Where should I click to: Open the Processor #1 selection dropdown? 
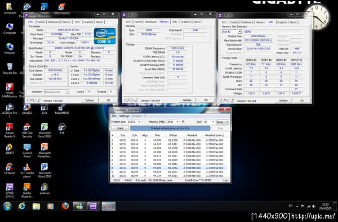click(56, 92)
